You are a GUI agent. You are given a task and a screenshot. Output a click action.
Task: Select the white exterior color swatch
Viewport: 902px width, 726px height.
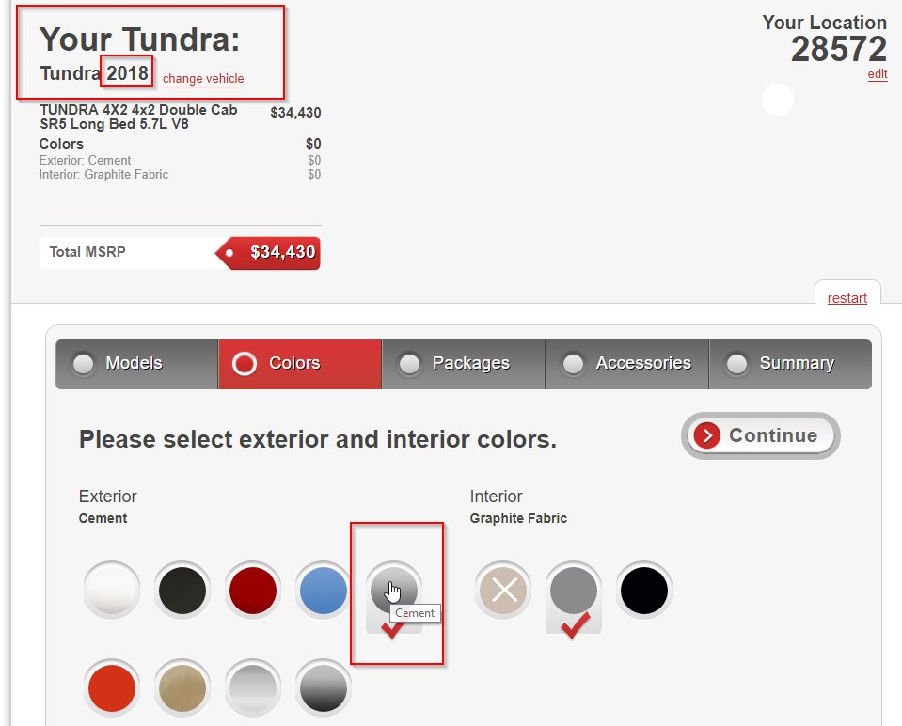(x=112, y=590)
